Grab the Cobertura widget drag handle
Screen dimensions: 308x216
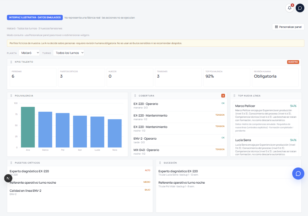point(135,96)
